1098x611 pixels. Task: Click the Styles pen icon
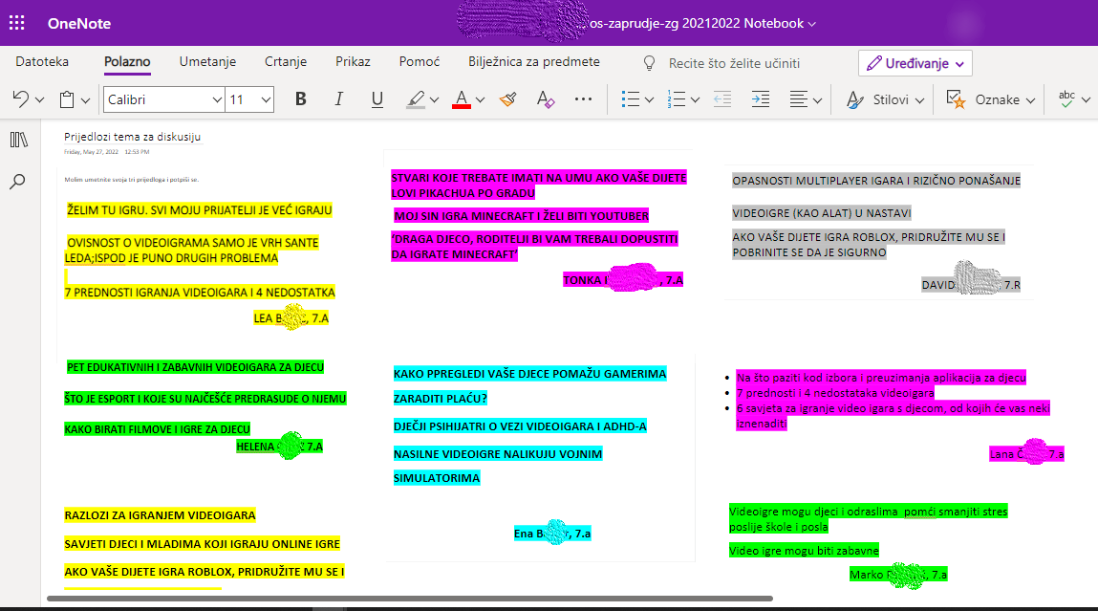pos(854,99)
